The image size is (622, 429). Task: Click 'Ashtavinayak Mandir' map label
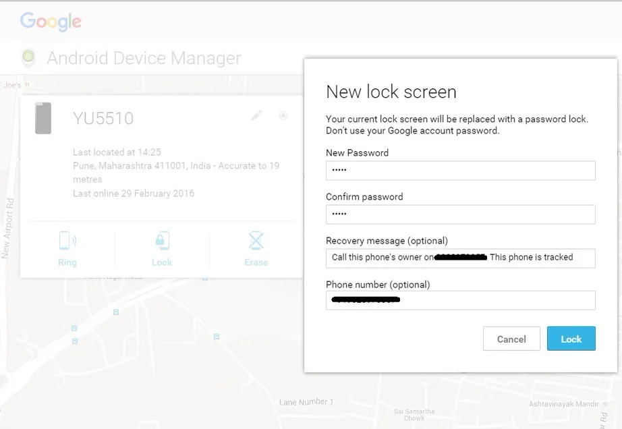[x=564, y=404]
